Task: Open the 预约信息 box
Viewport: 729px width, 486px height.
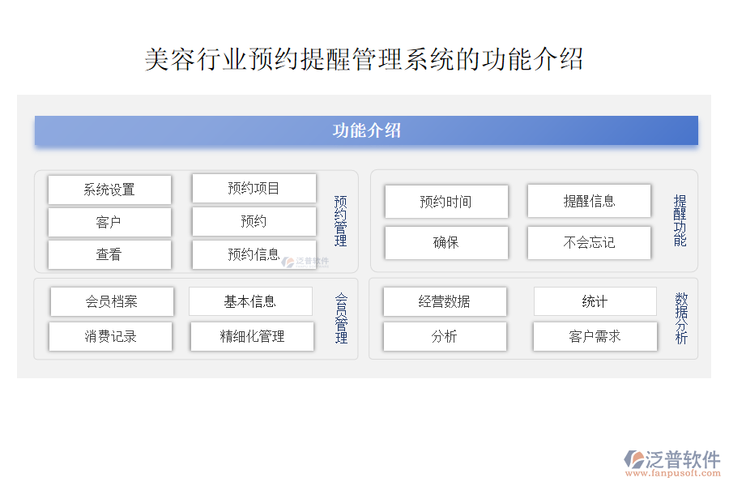Action: [254, 254]
